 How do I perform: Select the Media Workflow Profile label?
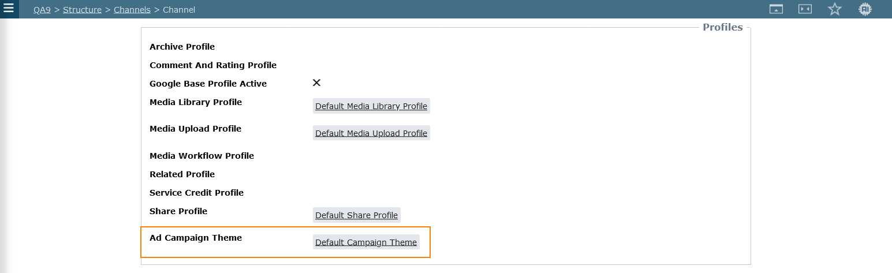pos(201,156)
